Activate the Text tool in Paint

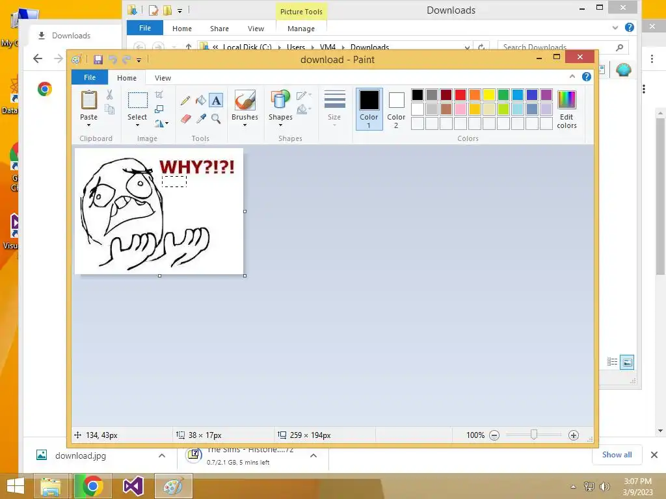216,101
